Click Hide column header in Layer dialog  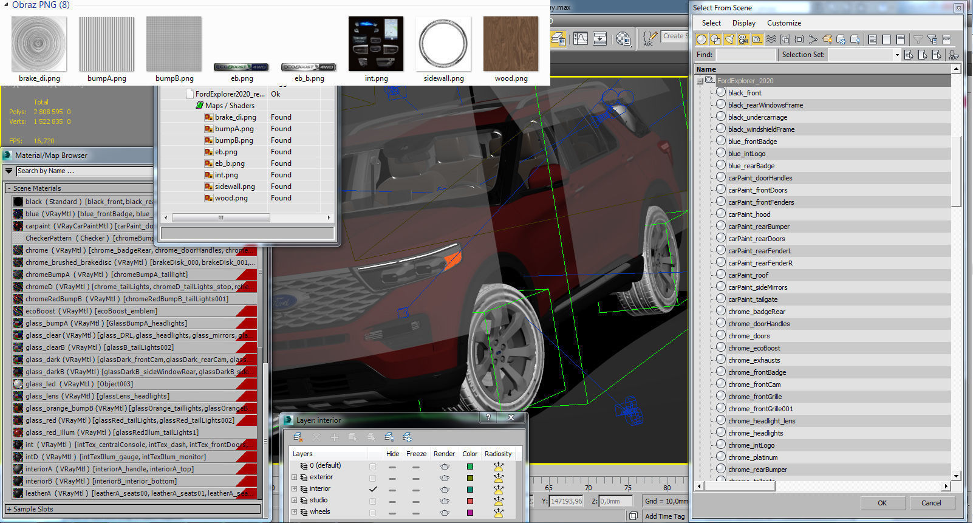coord(392,454)
